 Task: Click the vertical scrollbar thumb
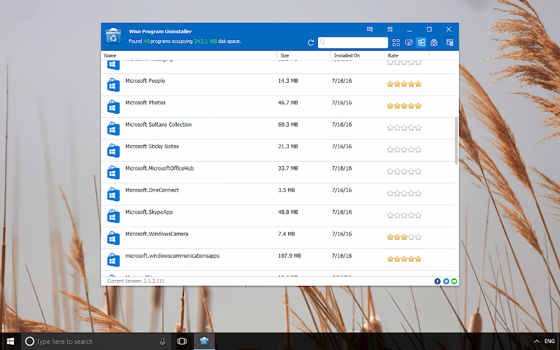point(456,141)
